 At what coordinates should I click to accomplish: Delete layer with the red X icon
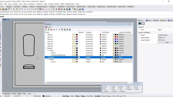coord(51,30)
